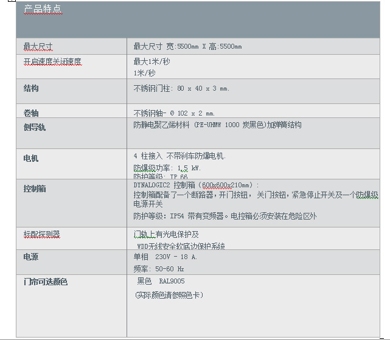Select the 标配探测器 label cell
390x340 pixels.
(41, 234)
